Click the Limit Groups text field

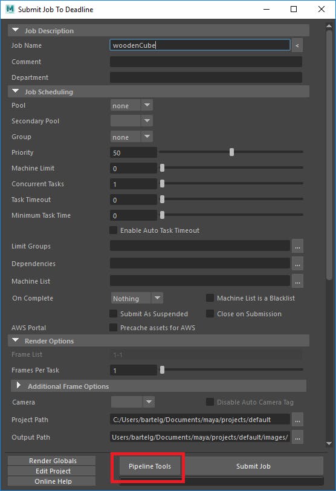(x=200, y=246)
